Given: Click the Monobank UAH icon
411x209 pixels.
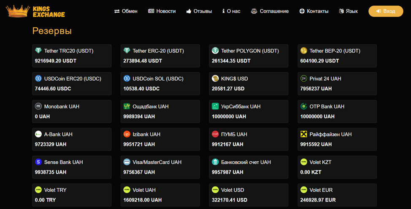Looking at the screenshot, I should point(38,106).
